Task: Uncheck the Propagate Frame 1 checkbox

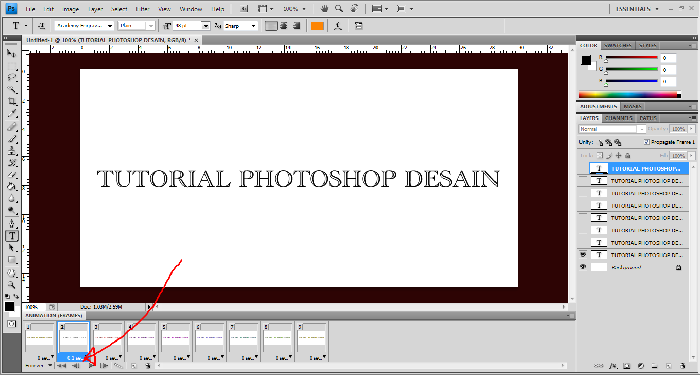Action: point(646,142)
